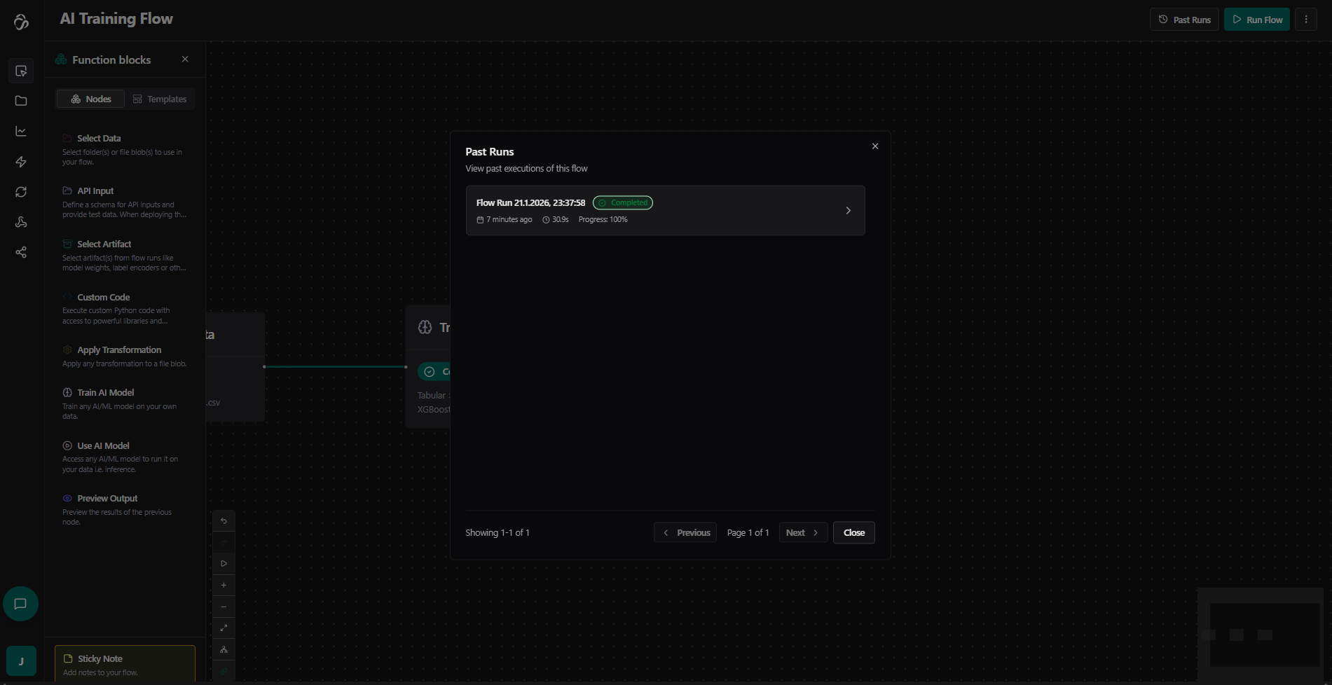Close the Function blocks panel
Viewport: 1332px width, 685px height.
(x=185, y=60)
